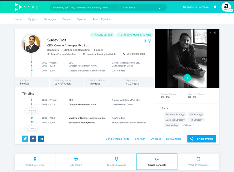Image resolution: width=234 pixels, height=172 pixels.
Task: Click the clipboard icon on Work Preferences tab
Action: pos(198,159)
